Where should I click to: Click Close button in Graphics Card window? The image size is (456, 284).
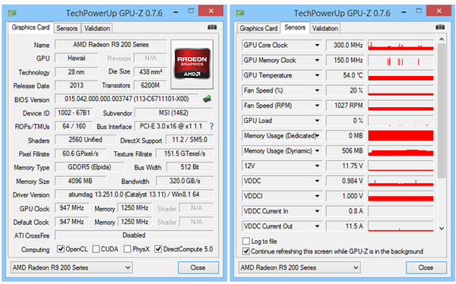[198, 267]
